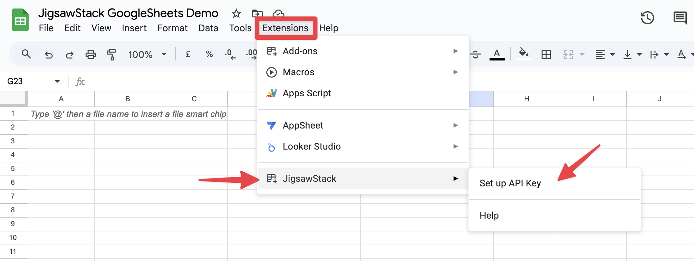Open the merge cells dropdown arrow
The image size is (694, 261).
582,55
